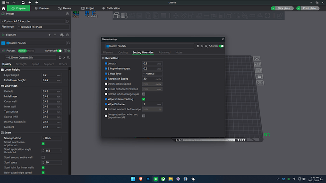Remove a filament with the minus icon
The width and height of the screenshot is (326, 183).
[55, 35]
